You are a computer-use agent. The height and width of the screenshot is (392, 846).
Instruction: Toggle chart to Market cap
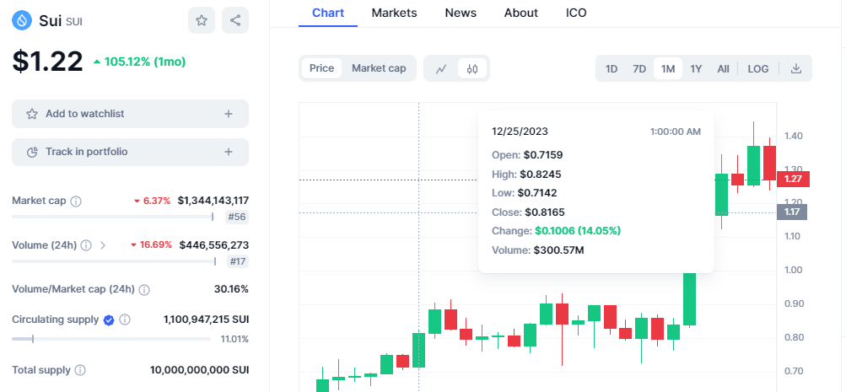[x=379, y=68]
